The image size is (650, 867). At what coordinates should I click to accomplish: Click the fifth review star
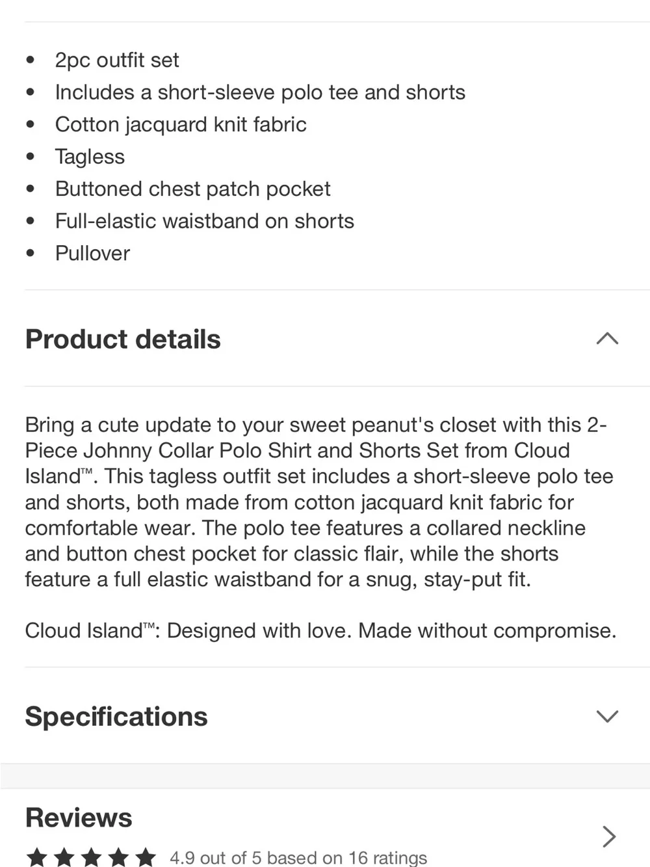(x=146, y=857)
